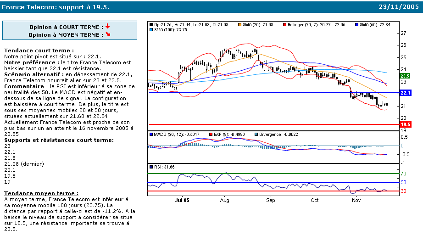The height and width of the screenshot is (236, 423).
Task: Click the 'SMA (20): 21.68' legend text
Action: pyautogui.click(x=258, y=25)
